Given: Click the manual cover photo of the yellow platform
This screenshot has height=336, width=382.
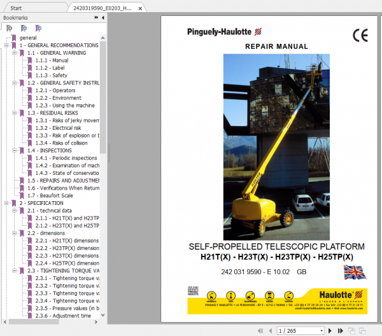Looking at the screenshot, I should tap(276, 147).
